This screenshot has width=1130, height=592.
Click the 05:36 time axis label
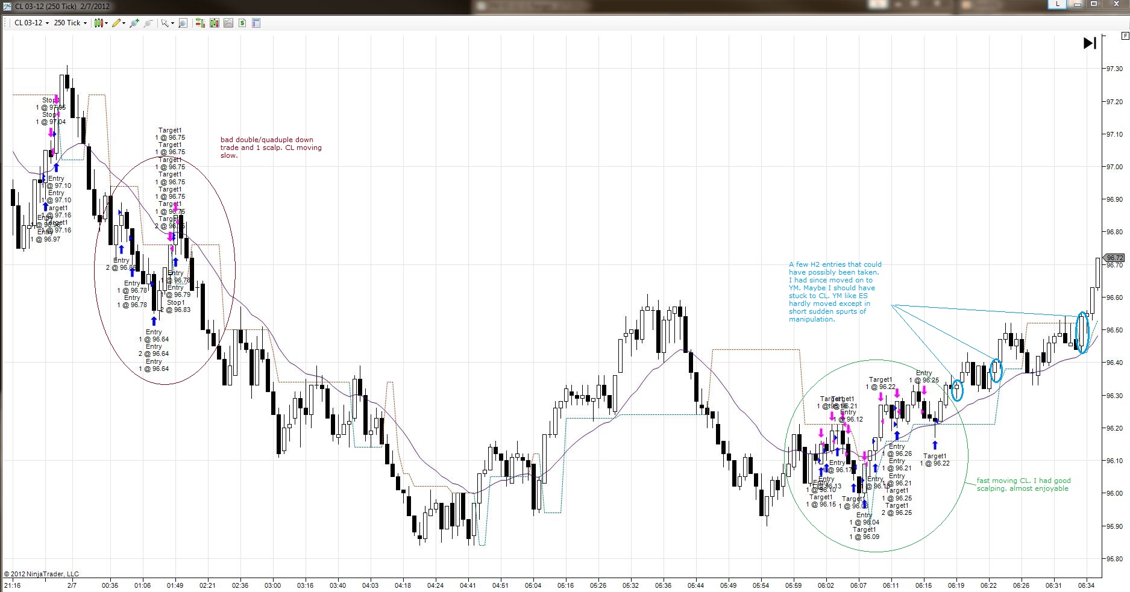pyautogui.click(x=663, y=585)
